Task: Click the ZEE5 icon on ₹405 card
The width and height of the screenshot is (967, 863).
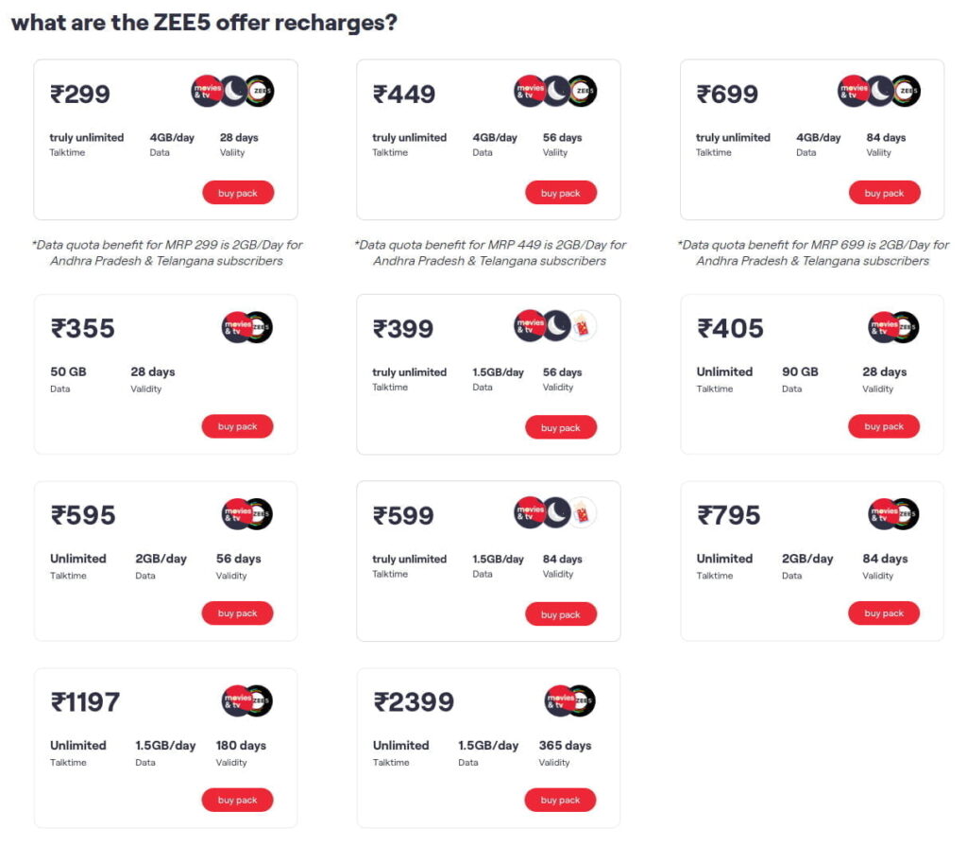Action: click(x=904, y=327)
